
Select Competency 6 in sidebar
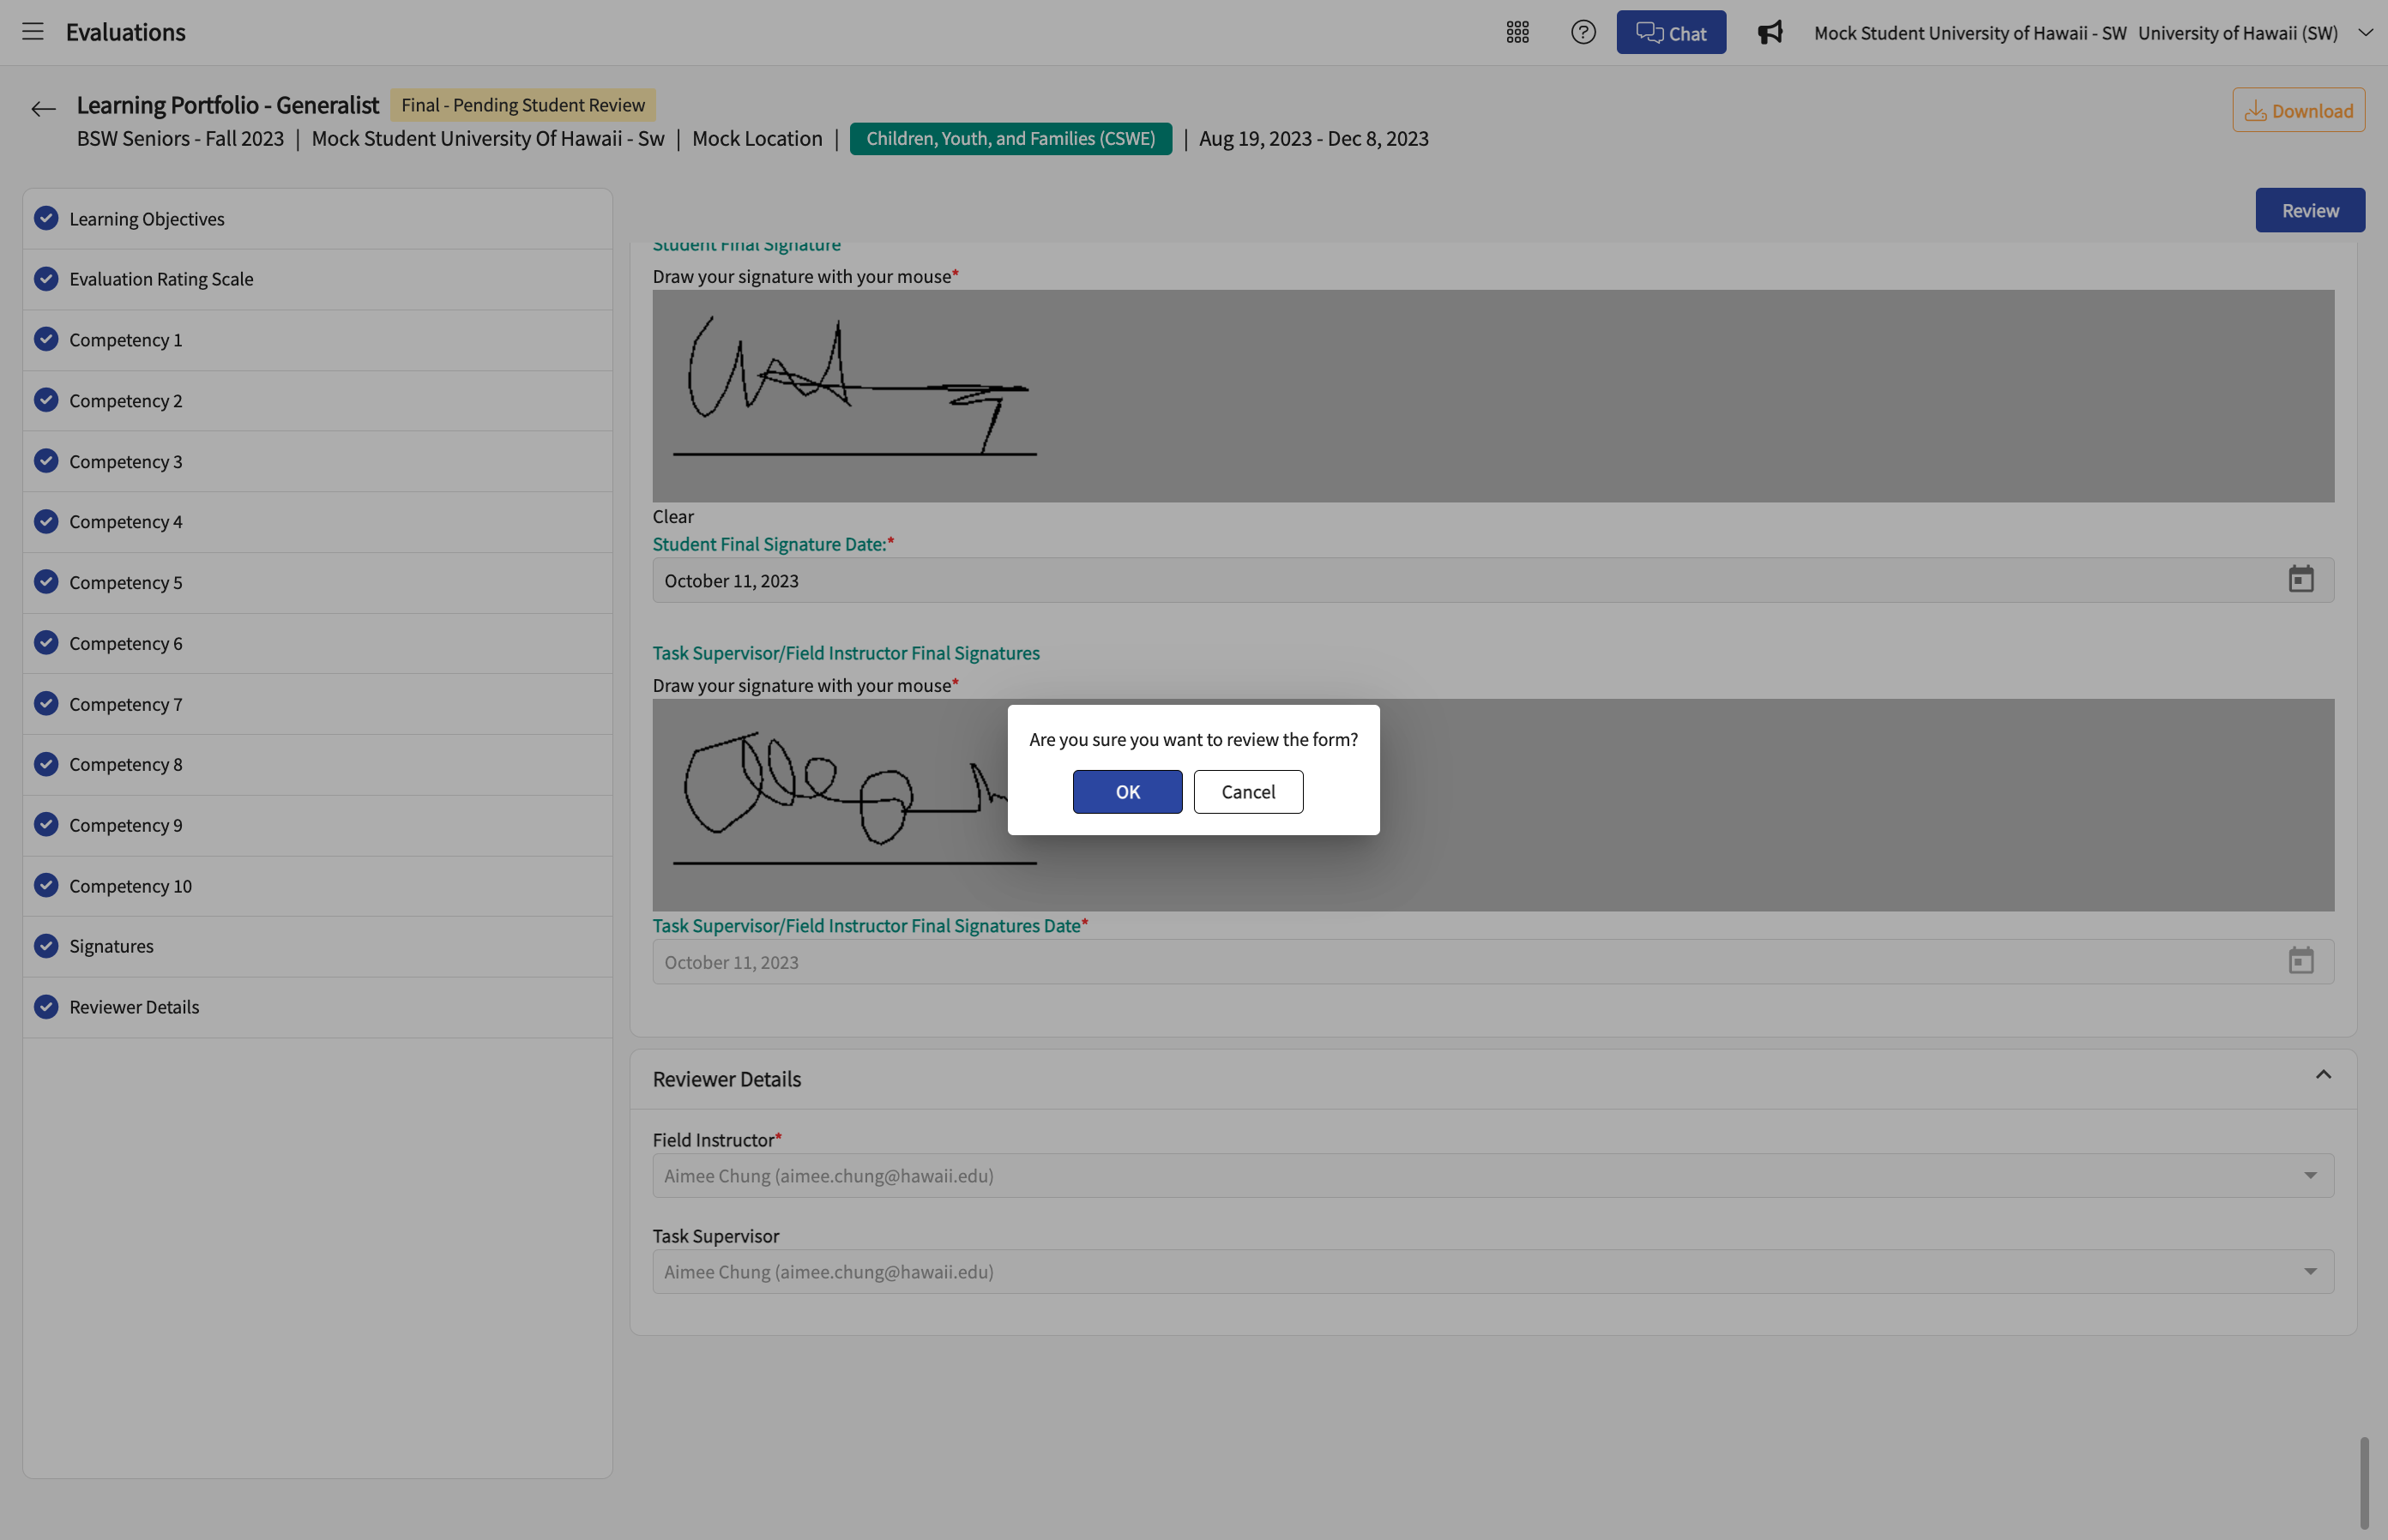tap(317, 643)
